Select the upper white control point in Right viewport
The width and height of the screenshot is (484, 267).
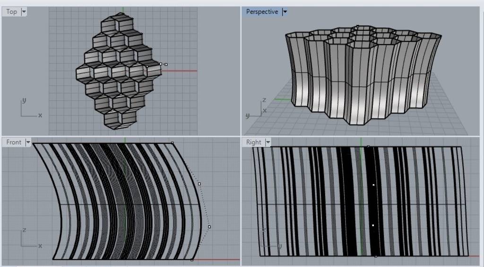pyautogui.click(x=373, y=185)
